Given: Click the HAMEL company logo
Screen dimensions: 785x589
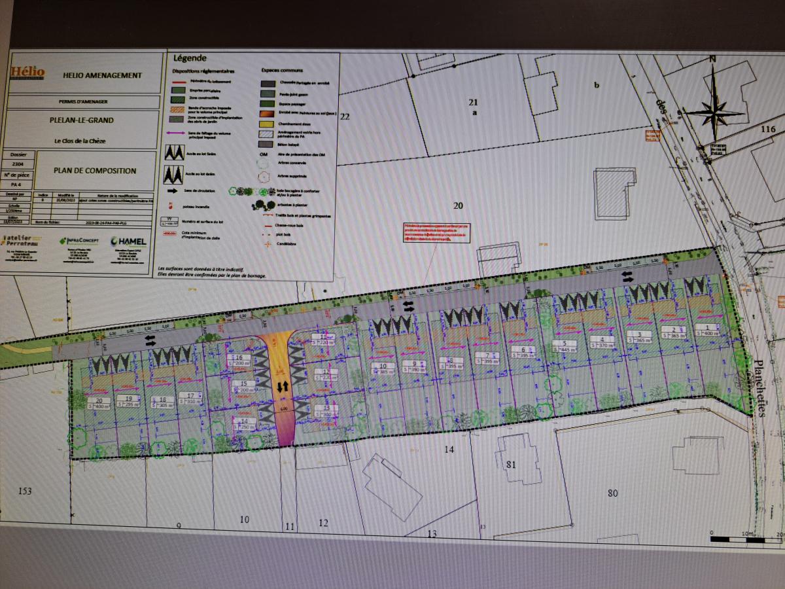Looking at the screenshot, I should 128,242.
